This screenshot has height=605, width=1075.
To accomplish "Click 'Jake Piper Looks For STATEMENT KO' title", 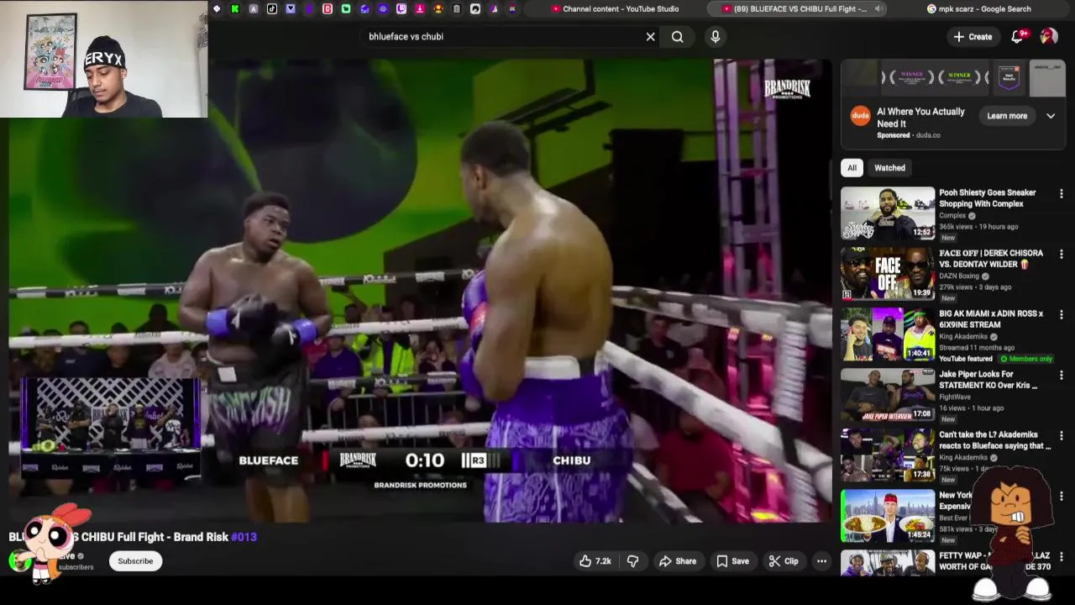I will (x=988, y=380).
